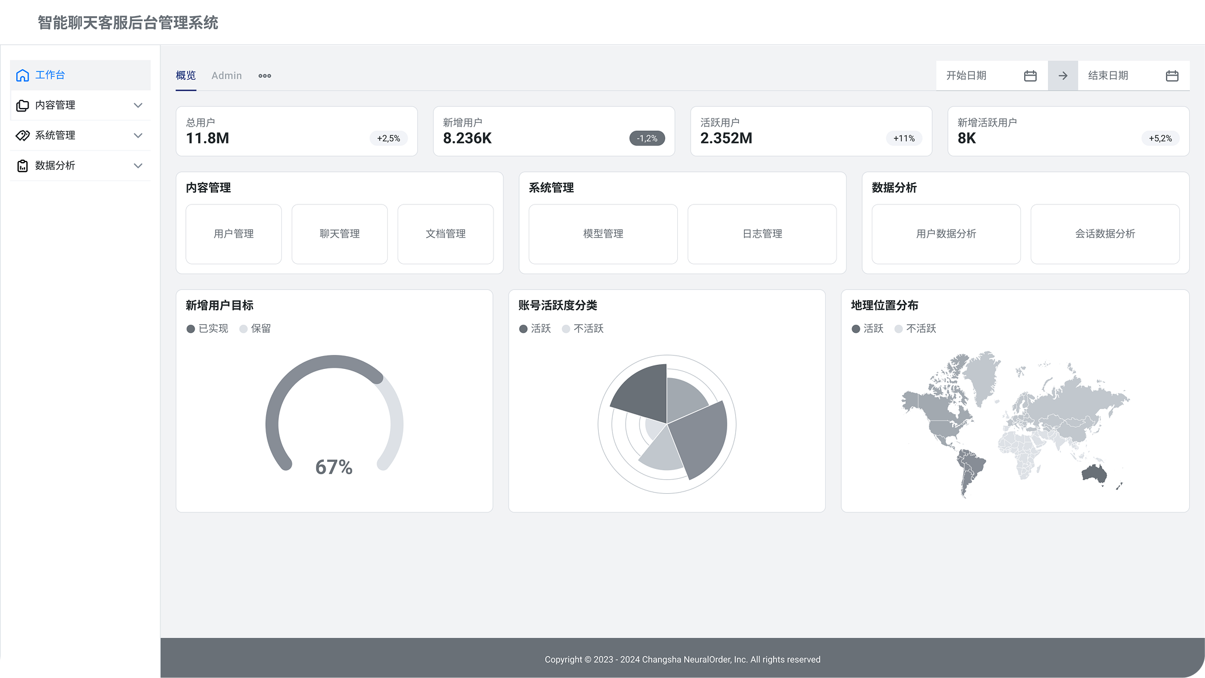Screen dimensions: 1205x678
Task: Click the 开始日期 input field
Action: 992,76
